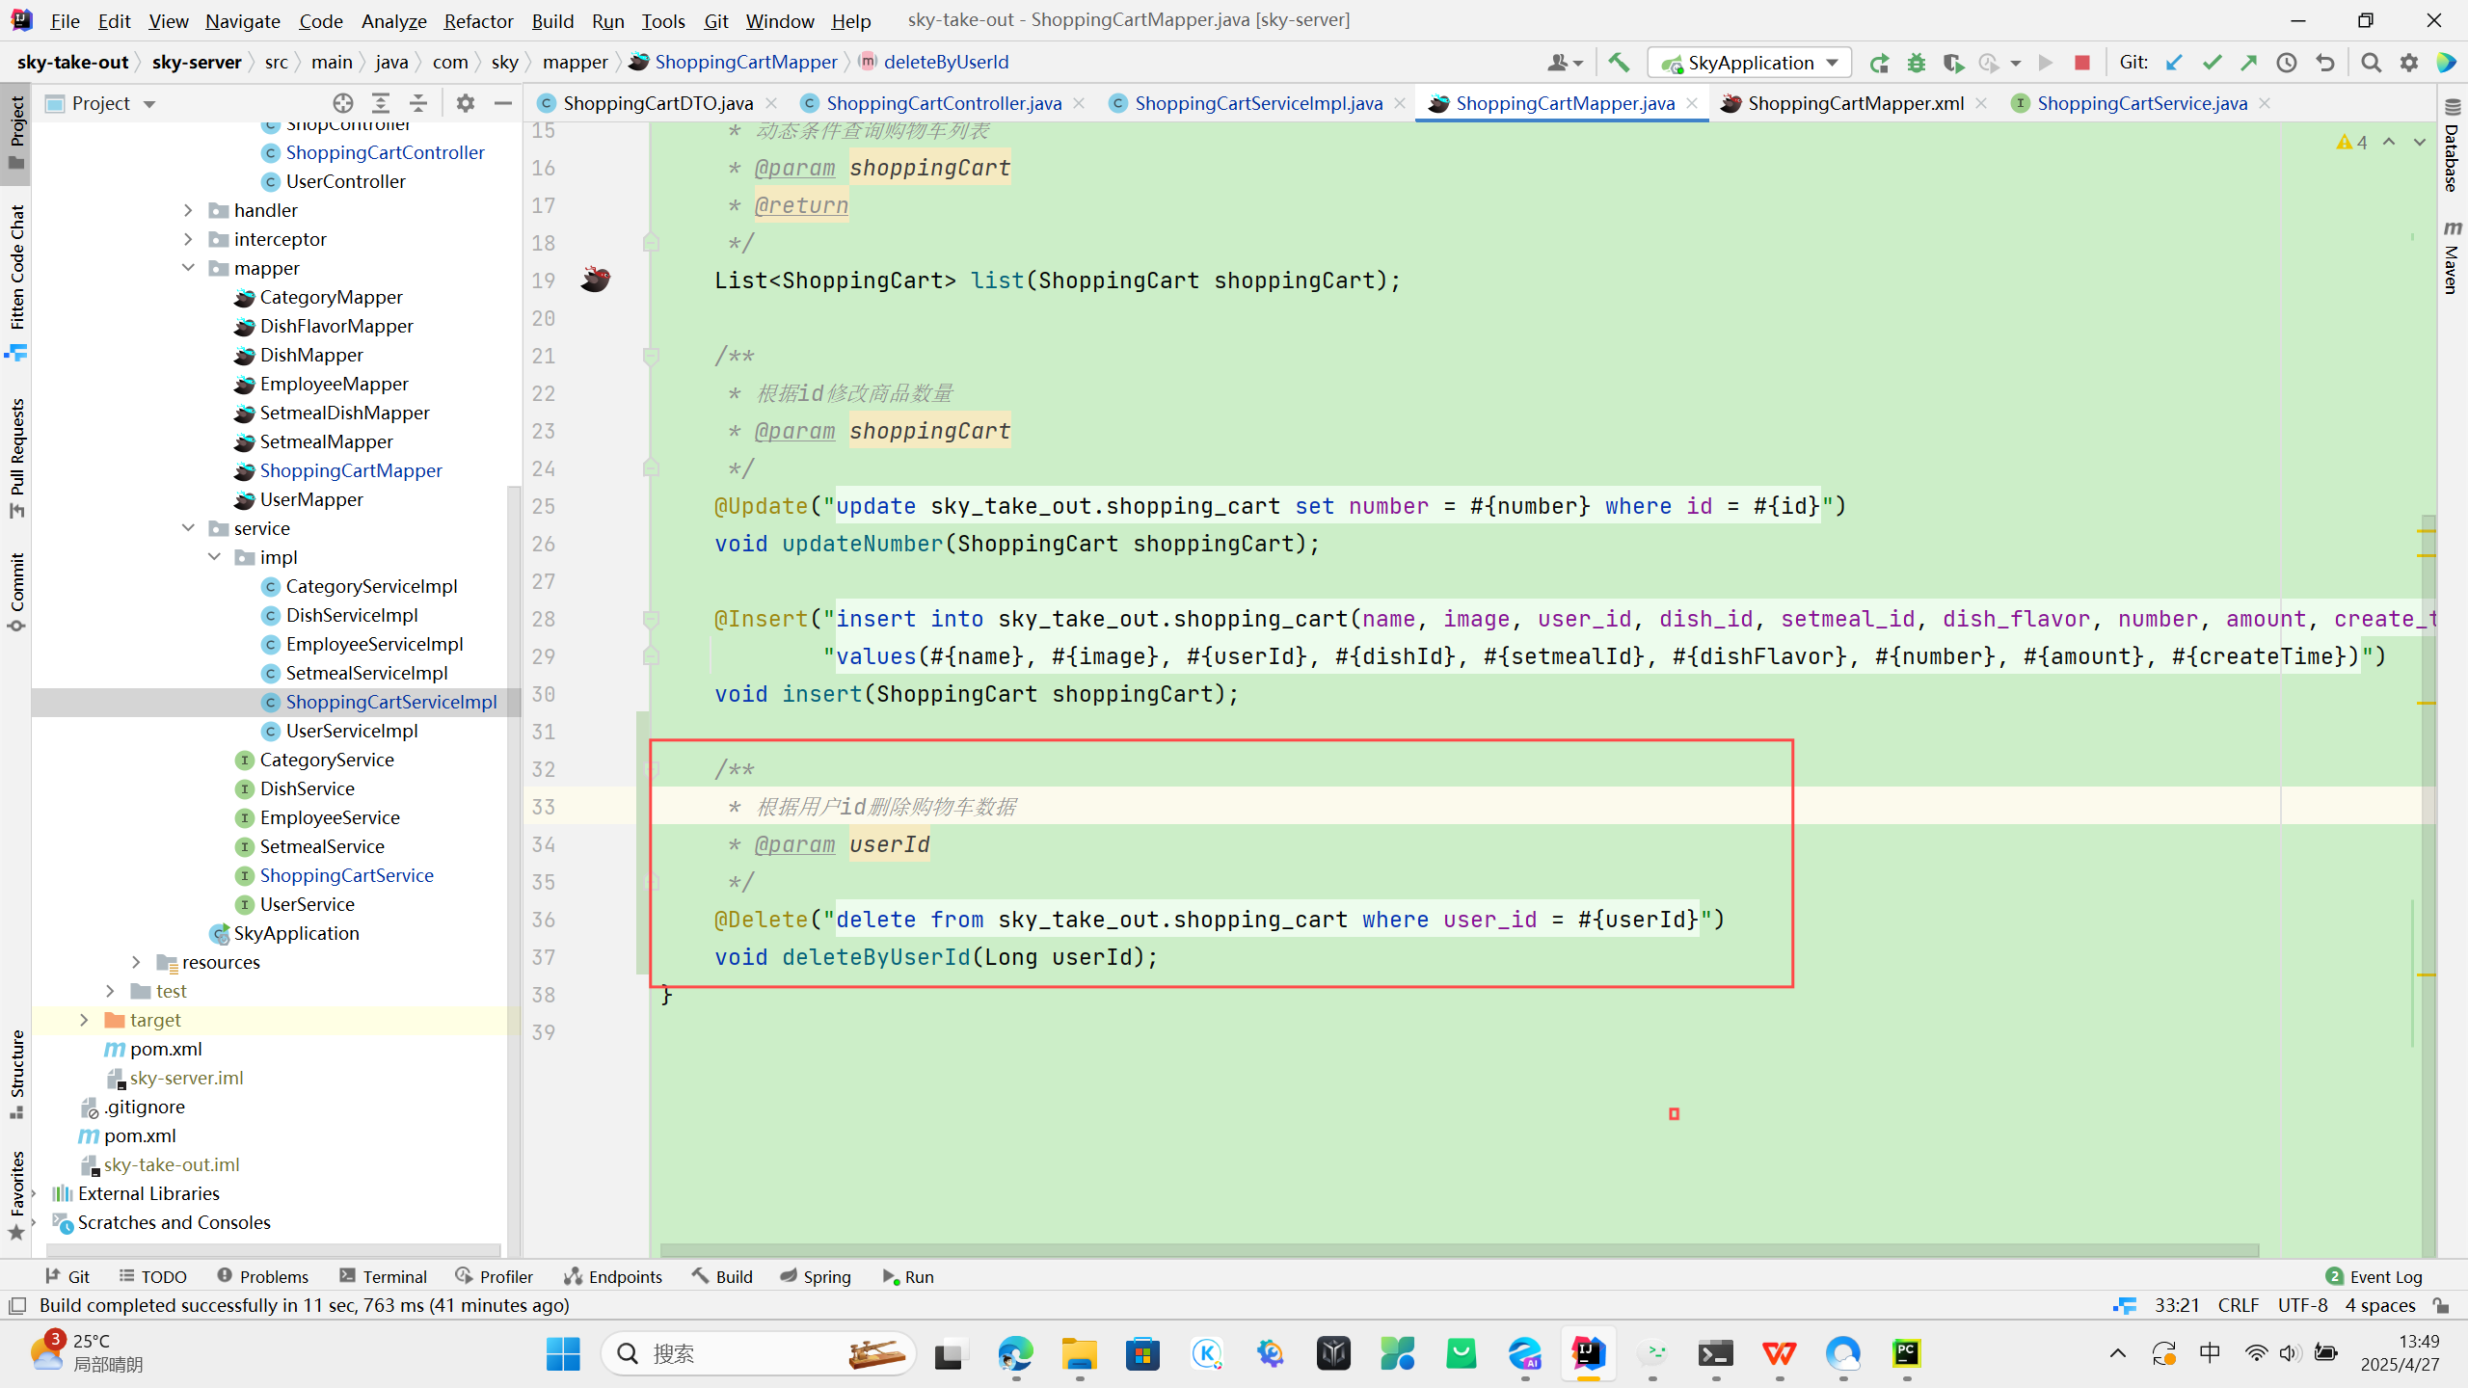
Task: Click the MyBatis bird gutter icon
Action: 595,280
